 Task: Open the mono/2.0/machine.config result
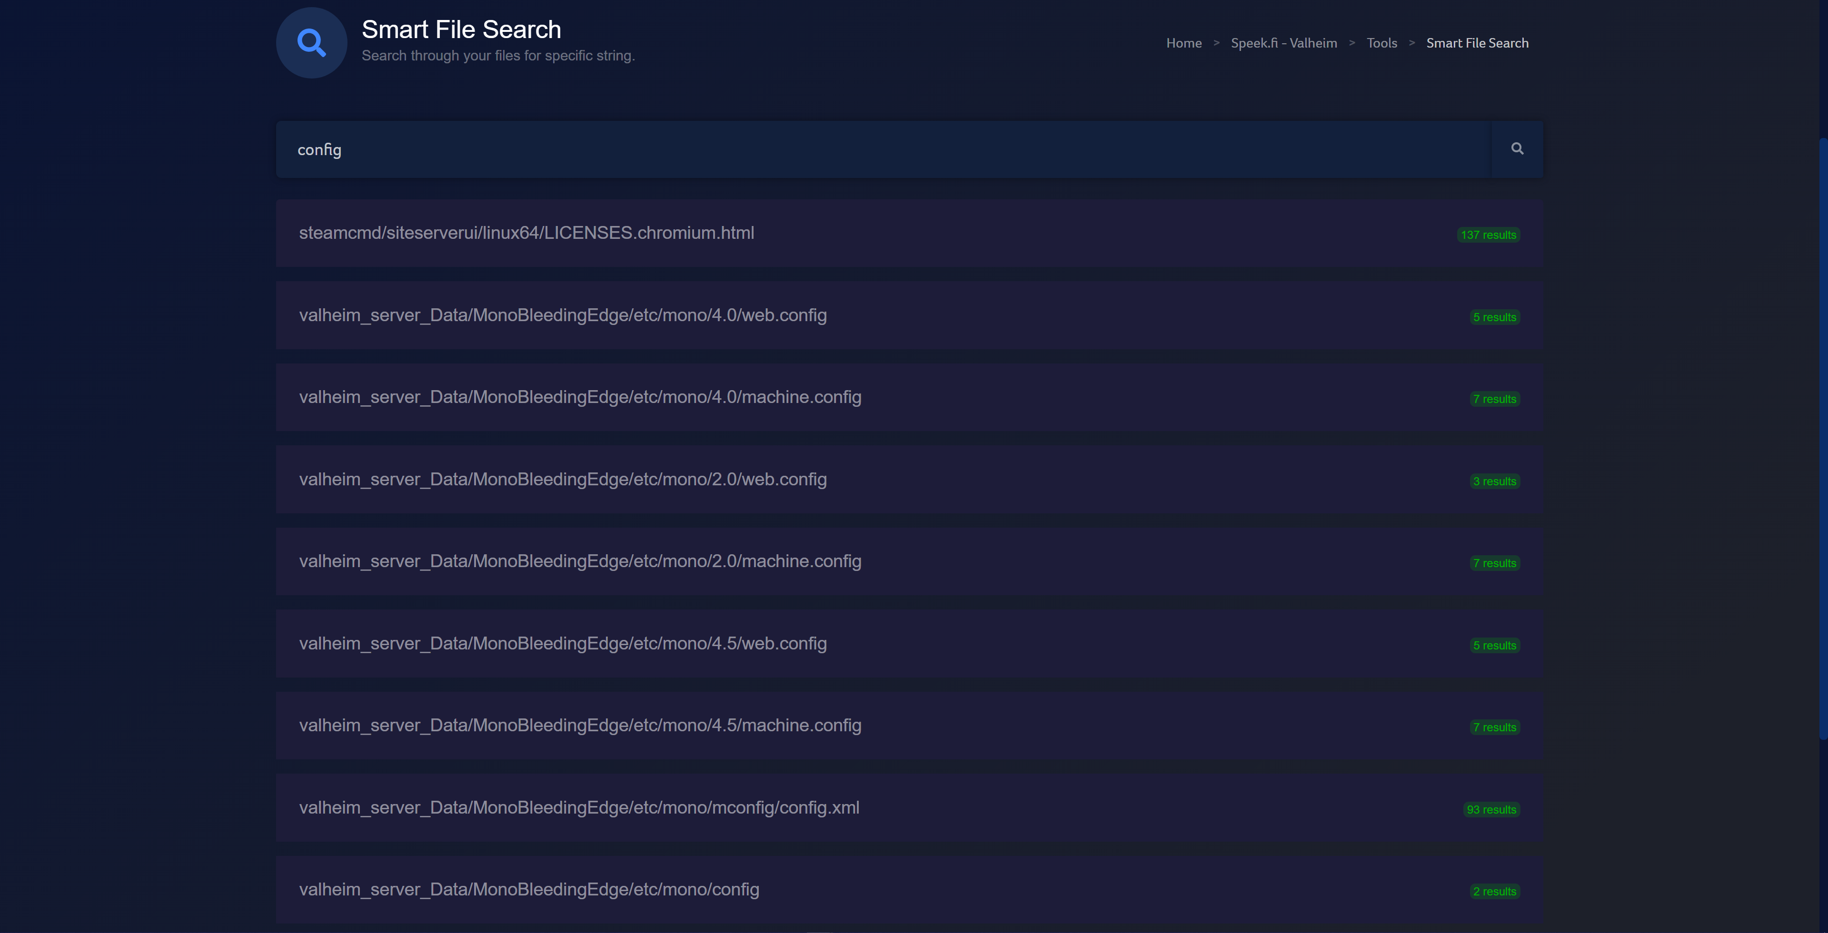point(910,561)
